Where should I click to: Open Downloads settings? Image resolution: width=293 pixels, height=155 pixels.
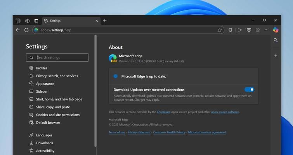click(41, 143)
